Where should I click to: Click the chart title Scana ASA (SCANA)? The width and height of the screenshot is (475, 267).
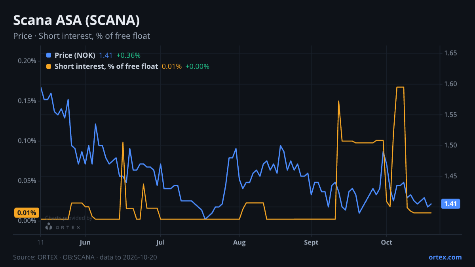coord(76,20)
